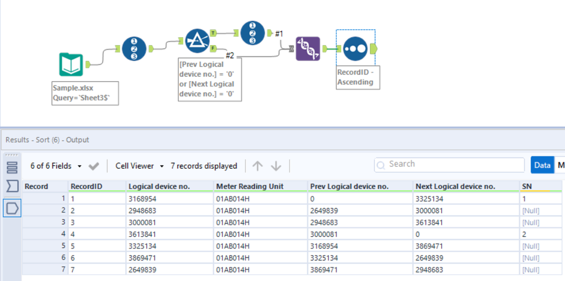Click the Next Logical device no. column header
The height and width of the screenshot is (281, 565).
coord(466,187)
